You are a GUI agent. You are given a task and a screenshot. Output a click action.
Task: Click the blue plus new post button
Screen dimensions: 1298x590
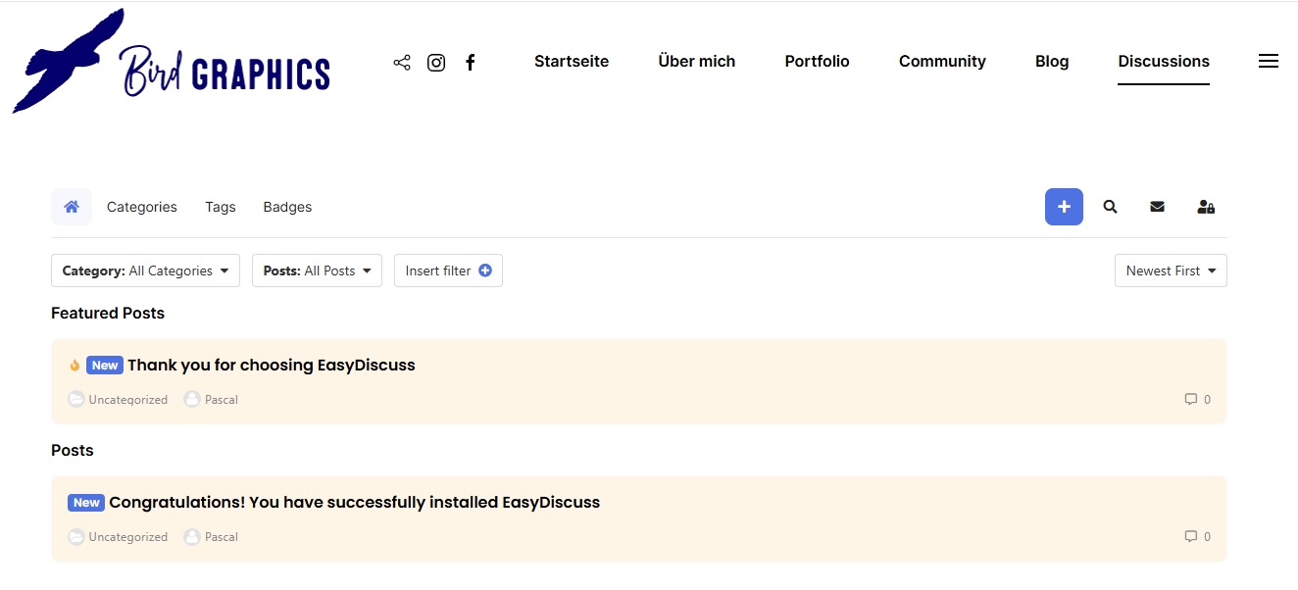(x=1064, y=207)
